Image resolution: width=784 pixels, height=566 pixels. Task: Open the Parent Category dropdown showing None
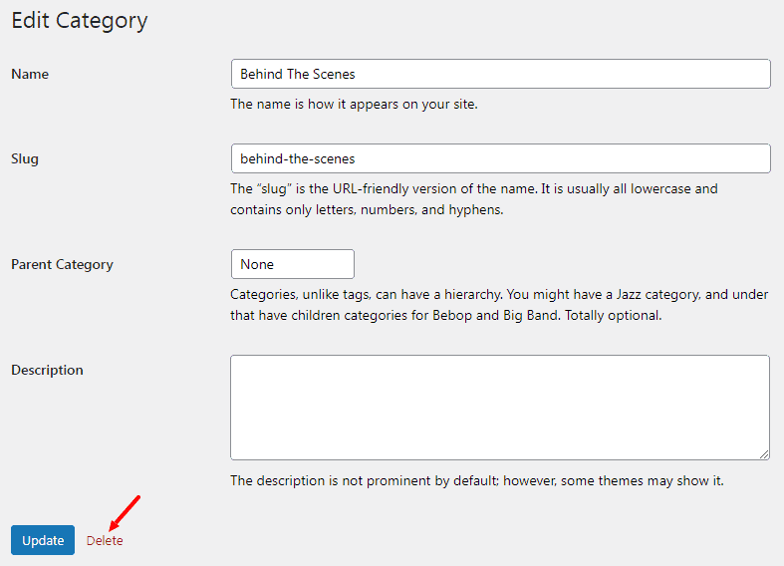click(x=293, y=264)
